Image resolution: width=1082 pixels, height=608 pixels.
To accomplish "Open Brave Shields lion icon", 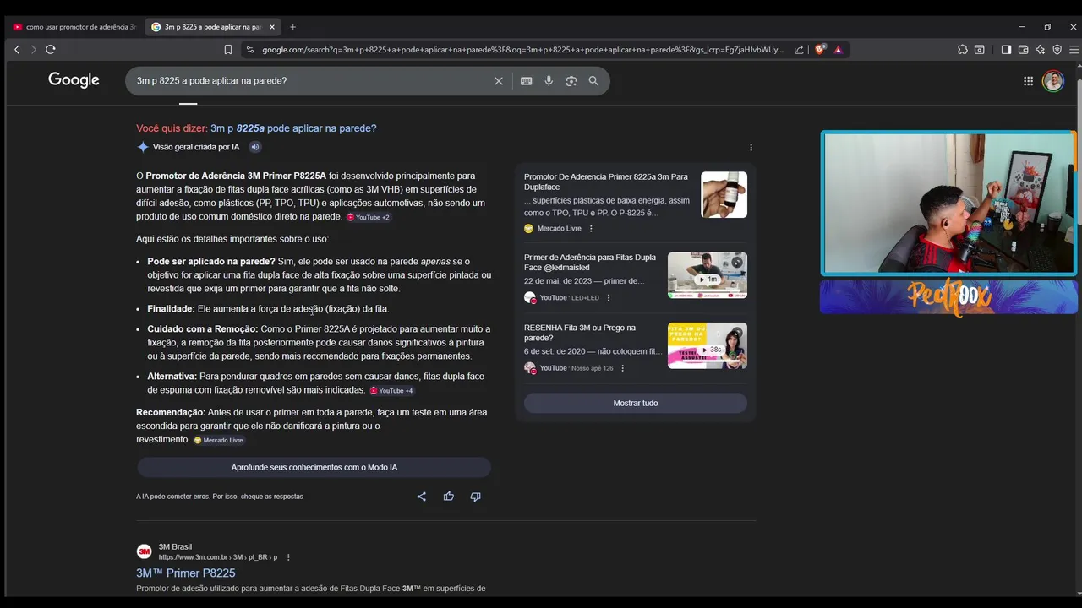I will tap(819, 50).
